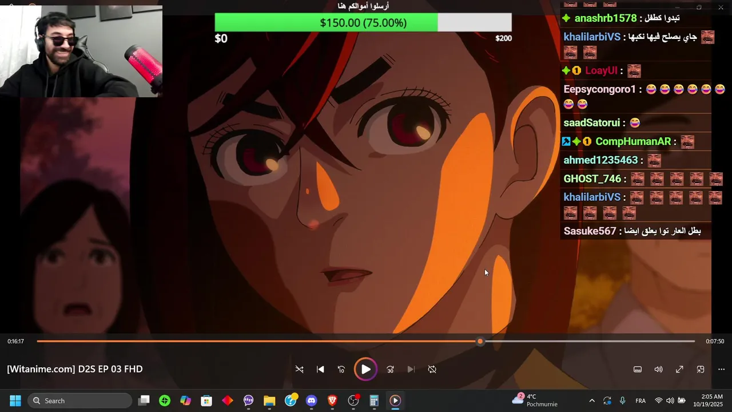Image resolution: width=732 pixels, height=412 pixels.
Task: Switch the player to full screen
Action: coord(679,370)
